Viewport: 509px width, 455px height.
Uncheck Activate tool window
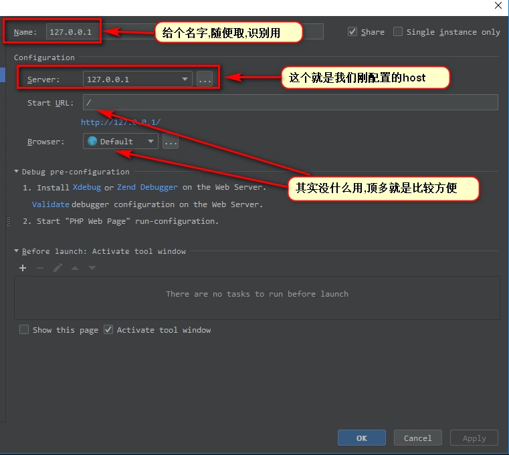(108, 329)
